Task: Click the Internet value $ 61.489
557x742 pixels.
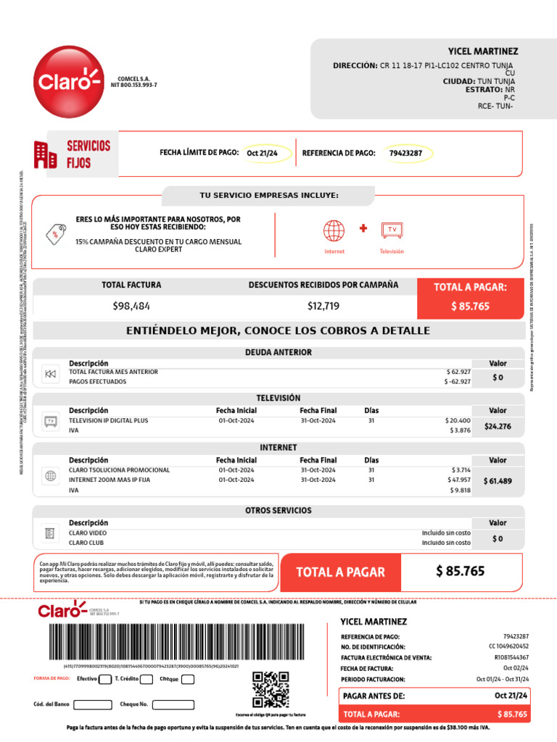Action: [x=498, y=481]
